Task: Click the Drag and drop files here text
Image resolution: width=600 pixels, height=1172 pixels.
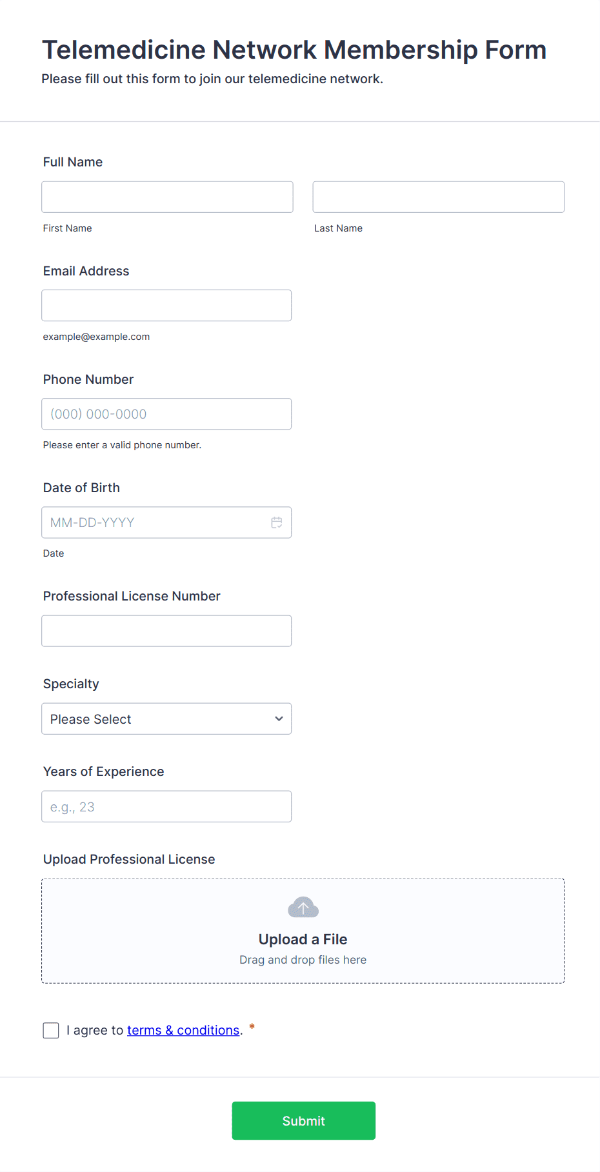Action: coord(303,959)
